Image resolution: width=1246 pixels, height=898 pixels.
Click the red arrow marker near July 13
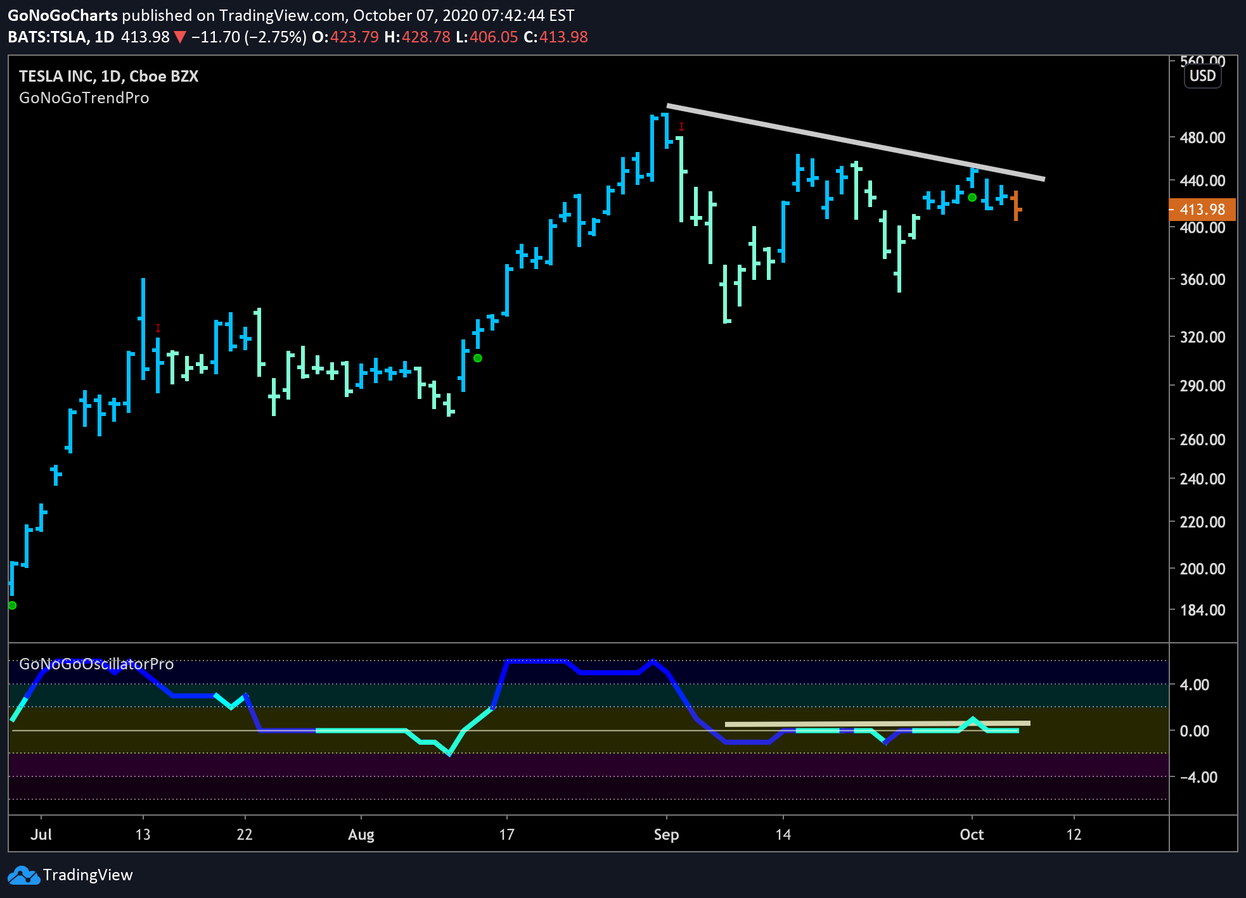[x=158, y=328]
